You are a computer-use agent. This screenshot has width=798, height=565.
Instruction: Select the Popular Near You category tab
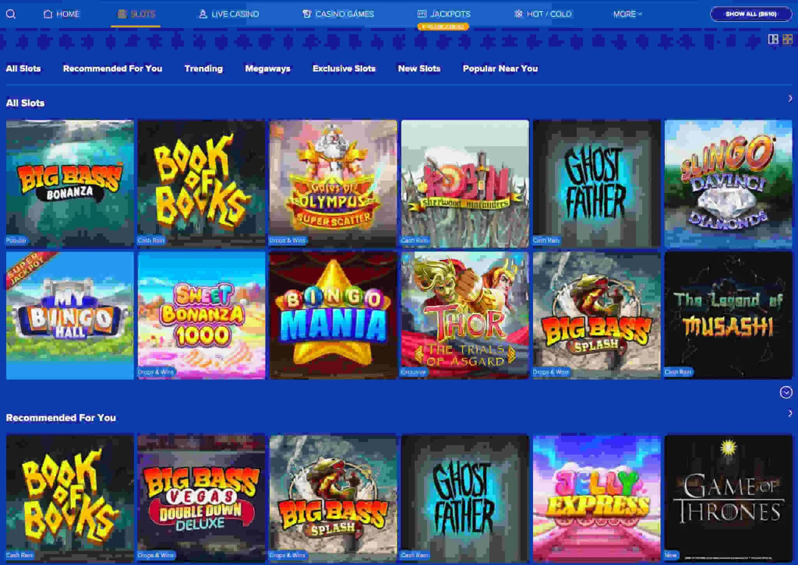click(500, 68)
